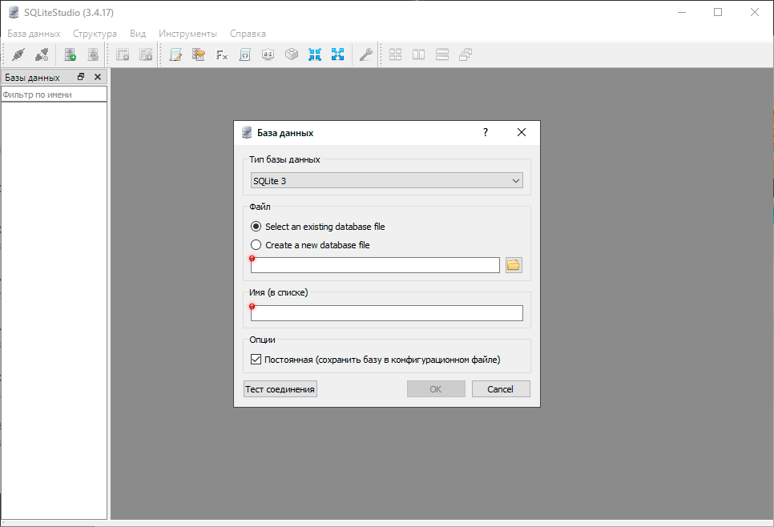
Task: Click the help question mark in dialog
Action: 486,132
